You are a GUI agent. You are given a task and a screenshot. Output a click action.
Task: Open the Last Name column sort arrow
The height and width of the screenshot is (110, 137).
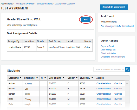[x=21, y=78]
